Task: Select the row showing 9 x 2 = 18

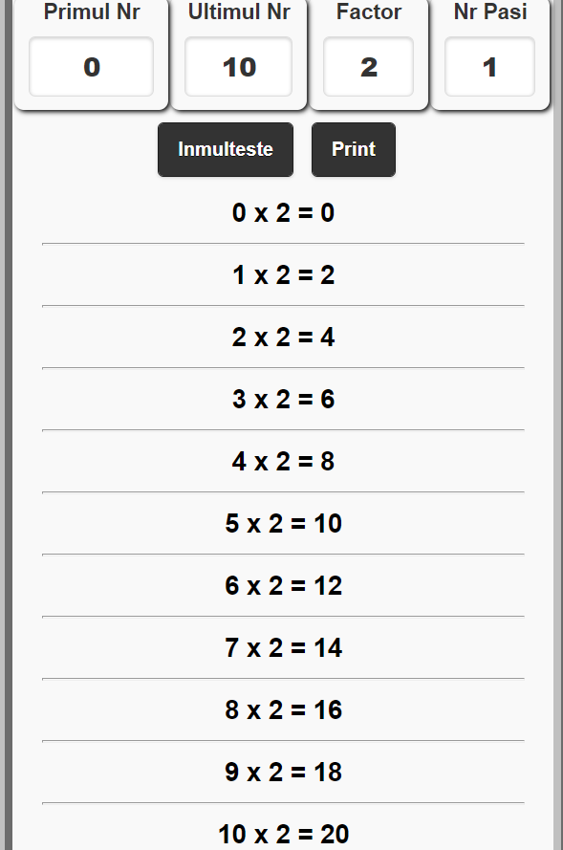Action: [x=282, y=772]
